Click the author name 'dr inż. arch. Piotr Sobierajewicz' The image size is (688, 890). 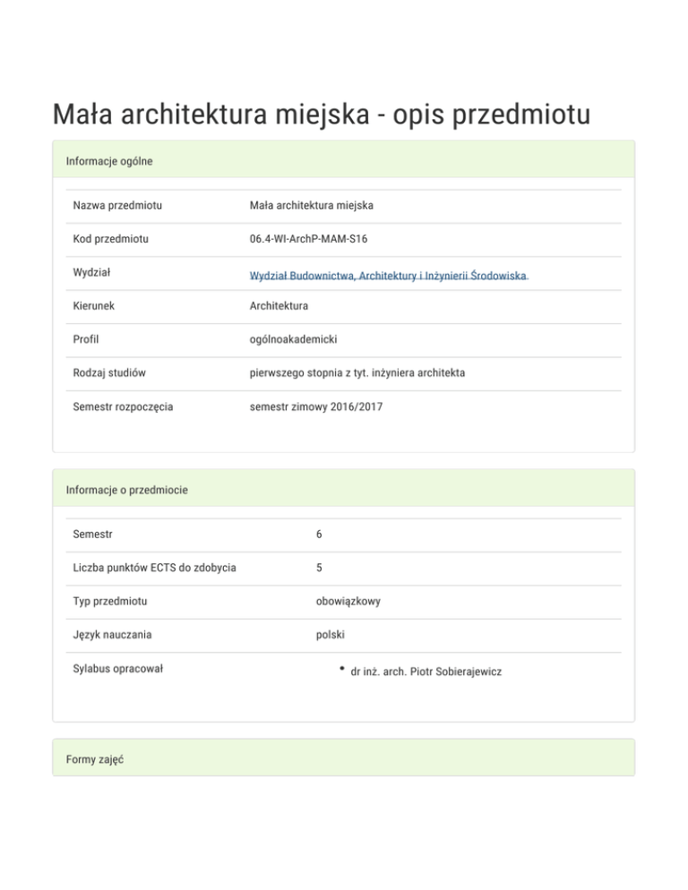426,670
